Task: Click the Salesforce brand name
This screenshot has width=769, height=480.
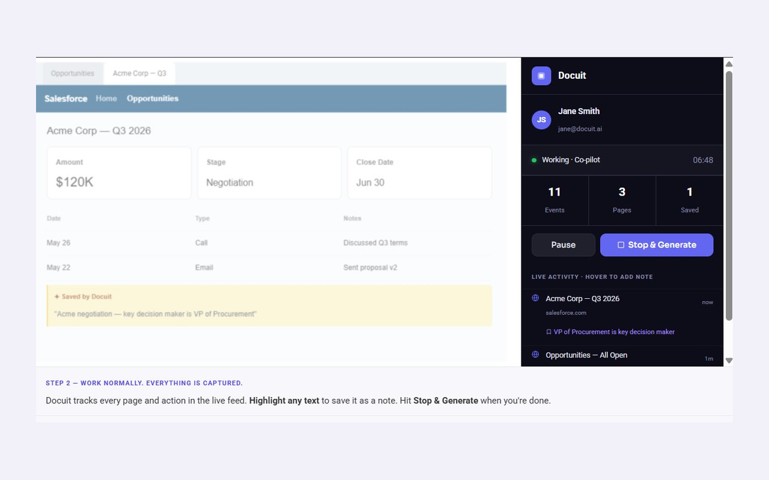Action: click(66, 98)
